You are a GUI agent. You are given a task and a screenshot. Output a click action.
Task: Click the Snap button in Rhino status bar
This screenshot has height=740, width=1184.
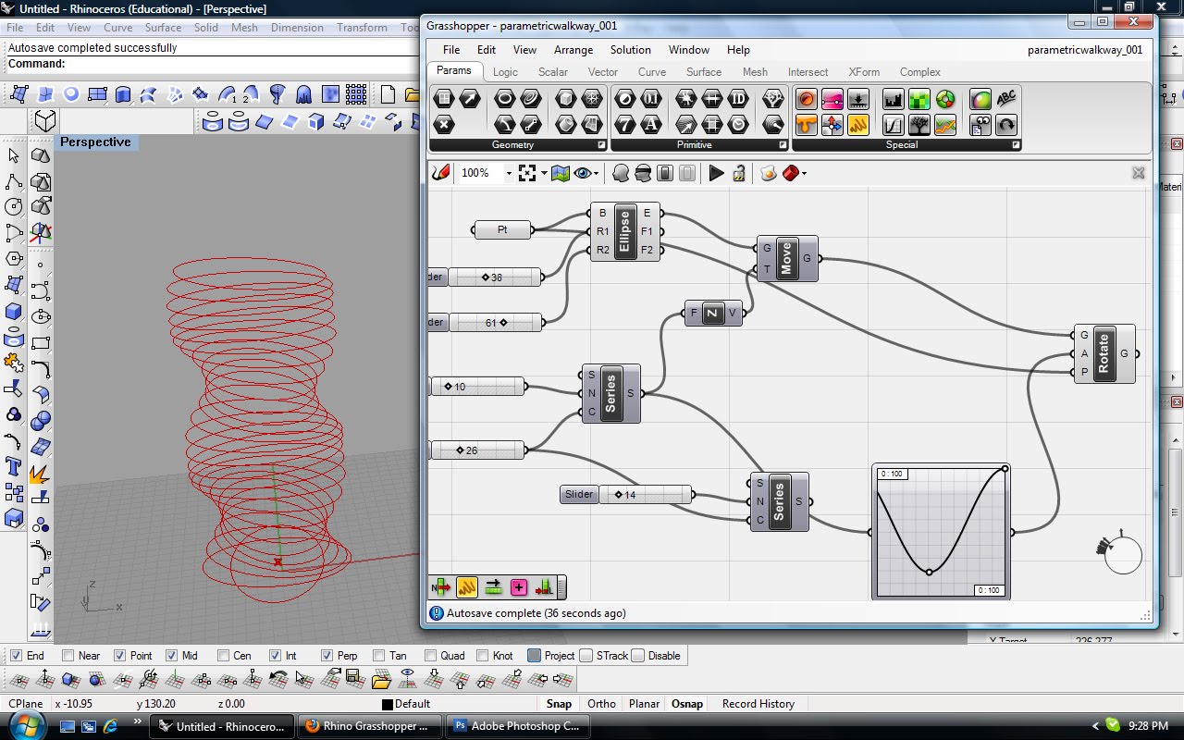[x=559, y=703]
